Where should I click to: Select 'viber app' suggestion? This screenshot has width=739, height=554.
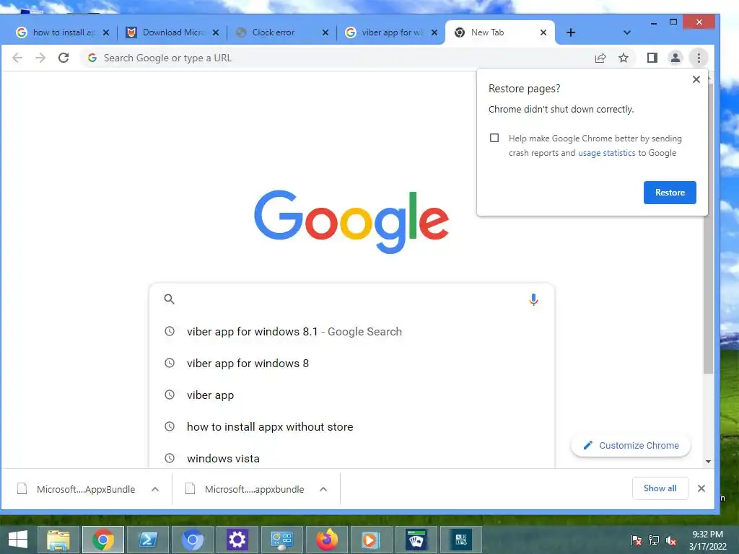click(351, 395)
